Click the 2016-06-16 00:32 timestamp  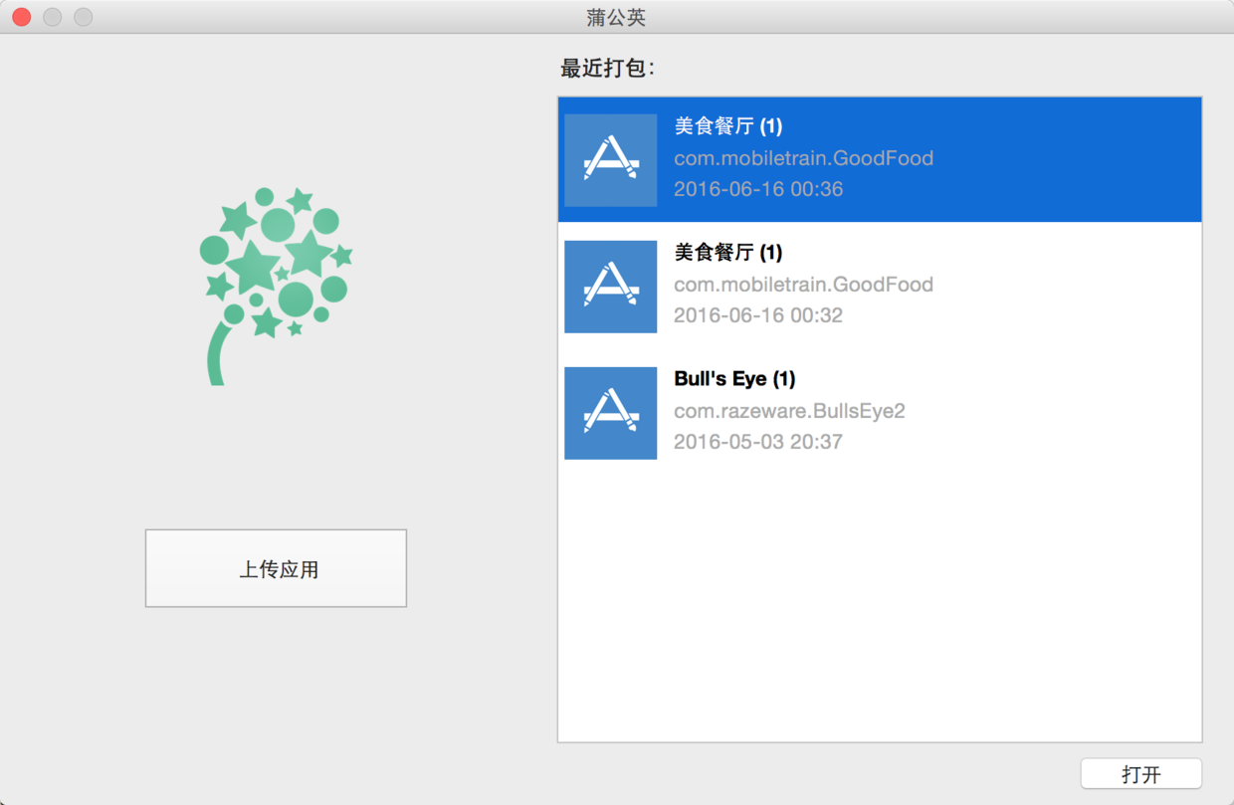758,315
